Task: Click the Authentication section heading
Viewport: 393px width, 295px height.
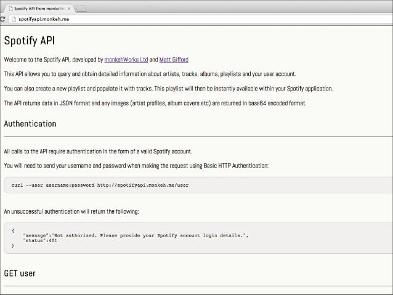Action: pyautogui.click(x=30, y=124)
